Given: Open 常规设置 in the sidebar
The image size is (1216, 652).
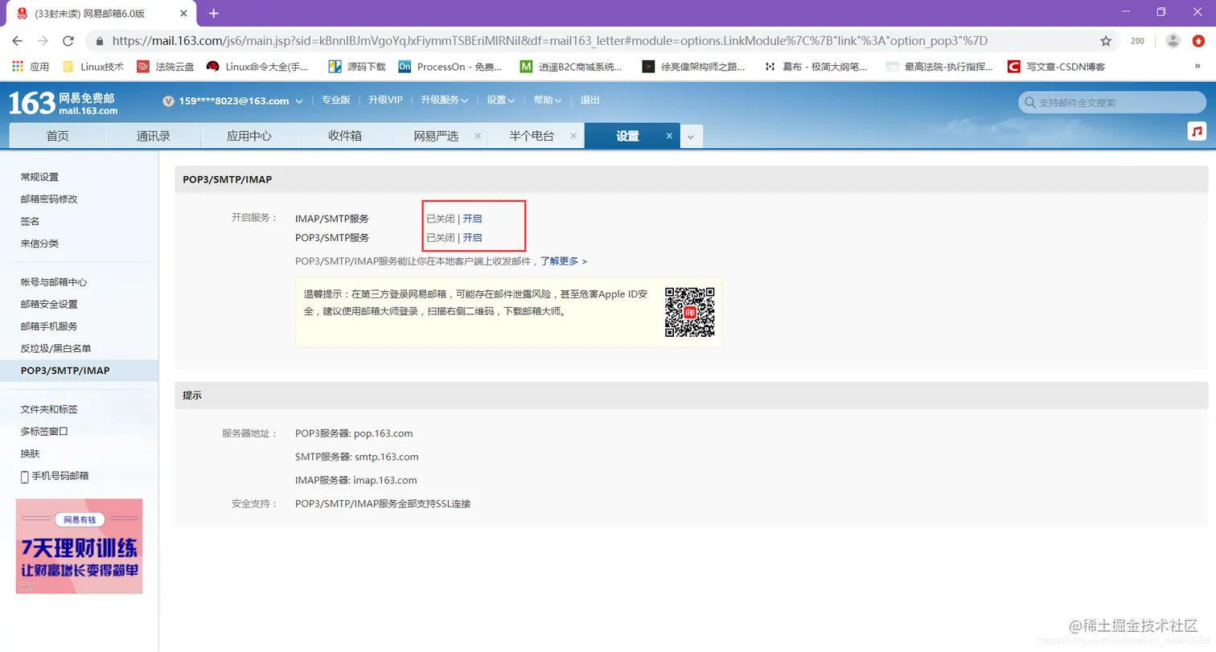Looking at the screenshot, I should (39, 177).
